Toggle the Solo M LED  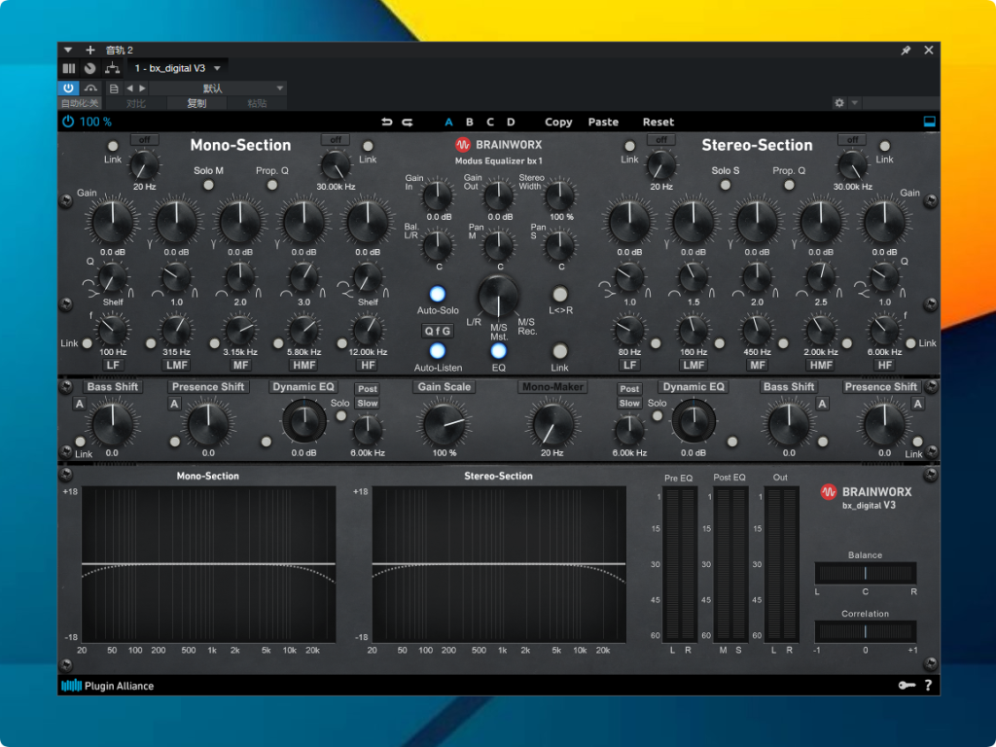coord(208,185)
